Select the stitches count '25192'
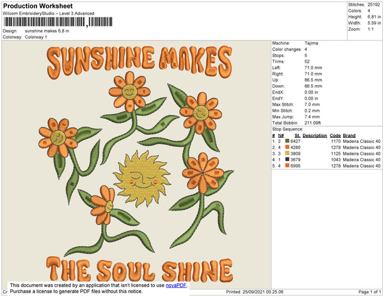 (374, 4)
